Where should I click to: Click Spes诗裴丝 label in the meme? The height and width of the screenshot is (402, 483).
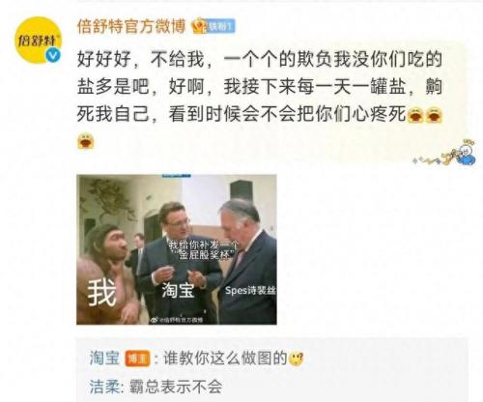pos(250,291)
